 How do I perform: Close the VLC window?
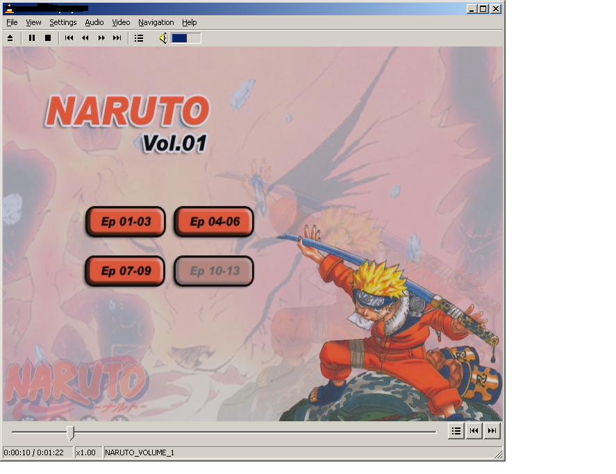point(496,8)
